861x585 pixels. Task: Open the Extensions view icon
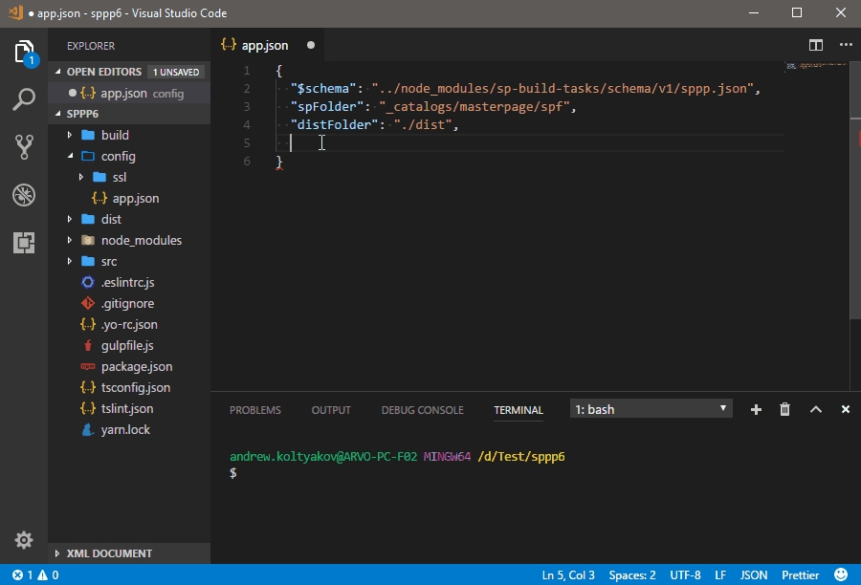click(24, 243)
